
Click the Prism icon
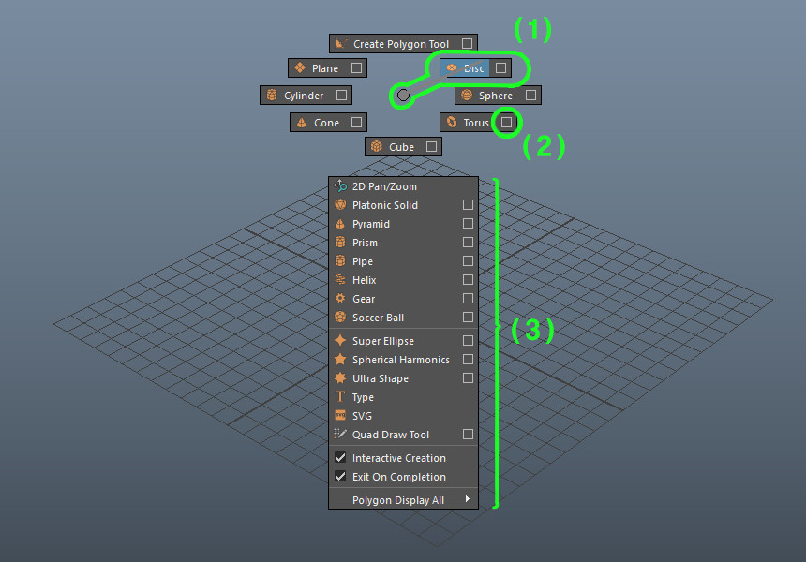pyautogui.click(x=340, y=242)
